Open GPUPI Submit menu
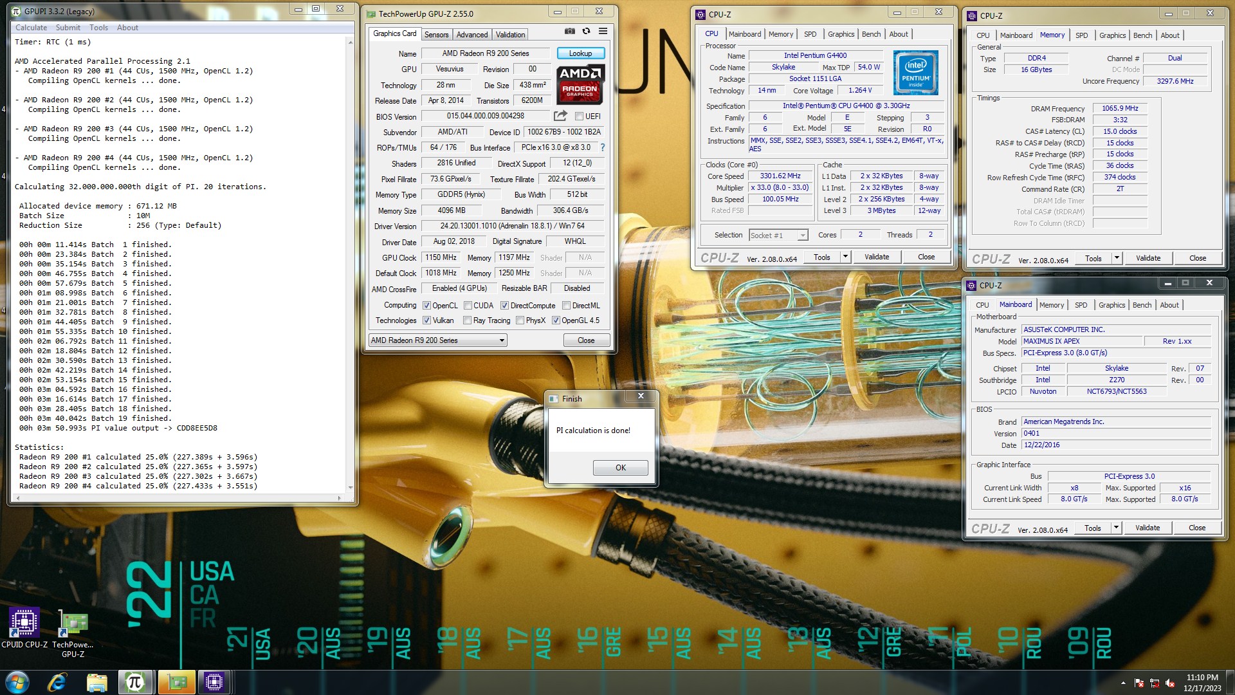Screen dimensions: 1235x695 click(x=68, y=28)
